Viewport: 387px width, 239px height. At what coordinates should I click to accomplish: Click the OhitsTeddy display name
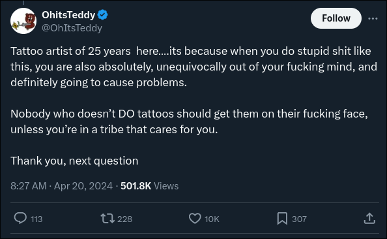point(68,15)
